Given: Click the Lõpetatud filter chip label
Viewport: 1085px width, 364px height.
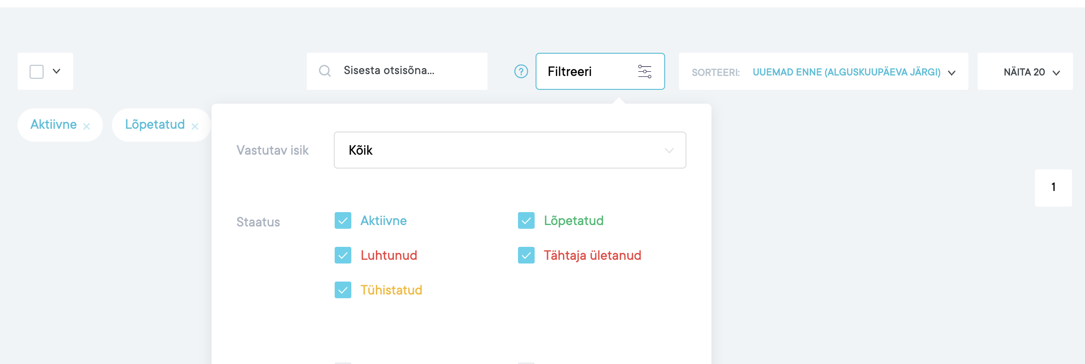Looking at the screenshot, I should [x=155, y=125].
